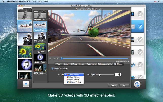The width and height of the screenshot is (163, 102).
Task: Click the first row phone device icon
Action: 132,14
